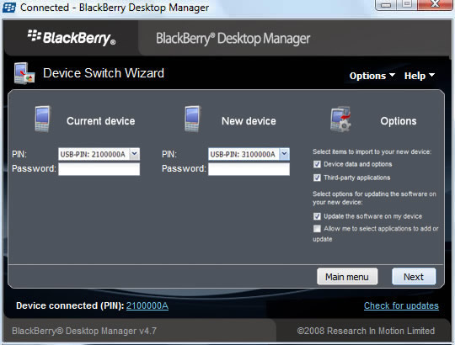Screen dimensions: 455x345
Task: Select the USB-PIN: 2100000A combo box text
Action: coord(94,154)
